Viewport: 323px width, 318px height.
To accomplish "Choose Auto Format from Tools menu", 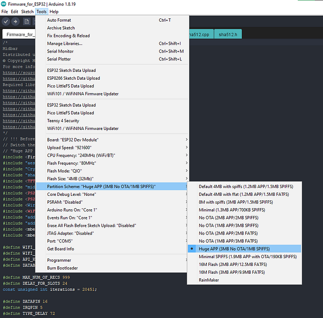I will click(112, 20).
